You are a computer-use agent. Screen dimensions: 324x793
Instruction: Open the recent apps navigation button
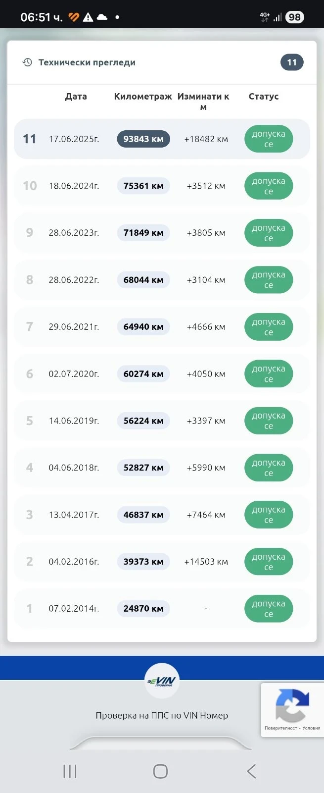click(x=70, y=771)
